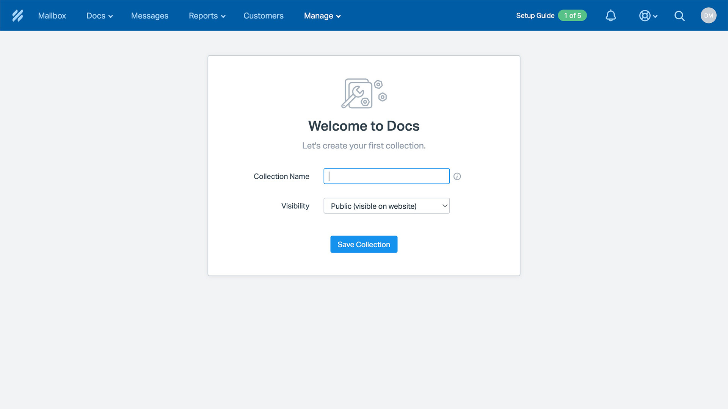Expand the Visibility selector dropdown
This screenshot has width=728, height=409.
pyautogui.click(x=386, y=205)
